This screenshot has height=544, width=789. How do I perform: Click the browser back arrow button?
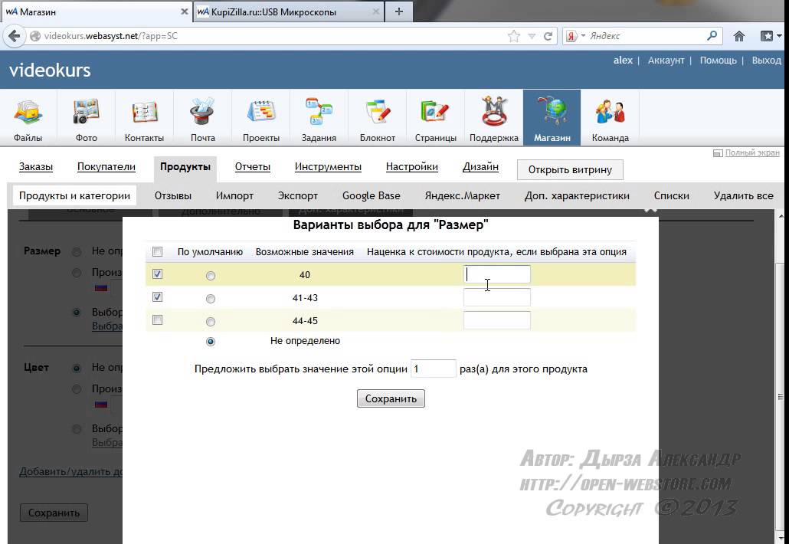click(14, 36)
